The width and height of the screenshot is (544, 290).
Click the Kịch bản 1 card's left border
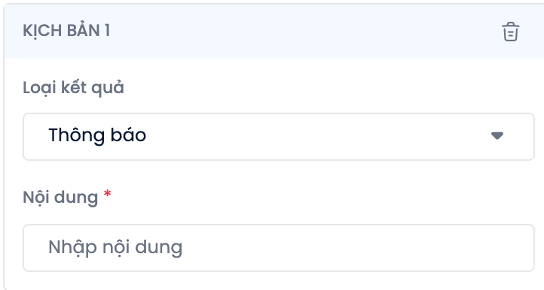point(5,173)
